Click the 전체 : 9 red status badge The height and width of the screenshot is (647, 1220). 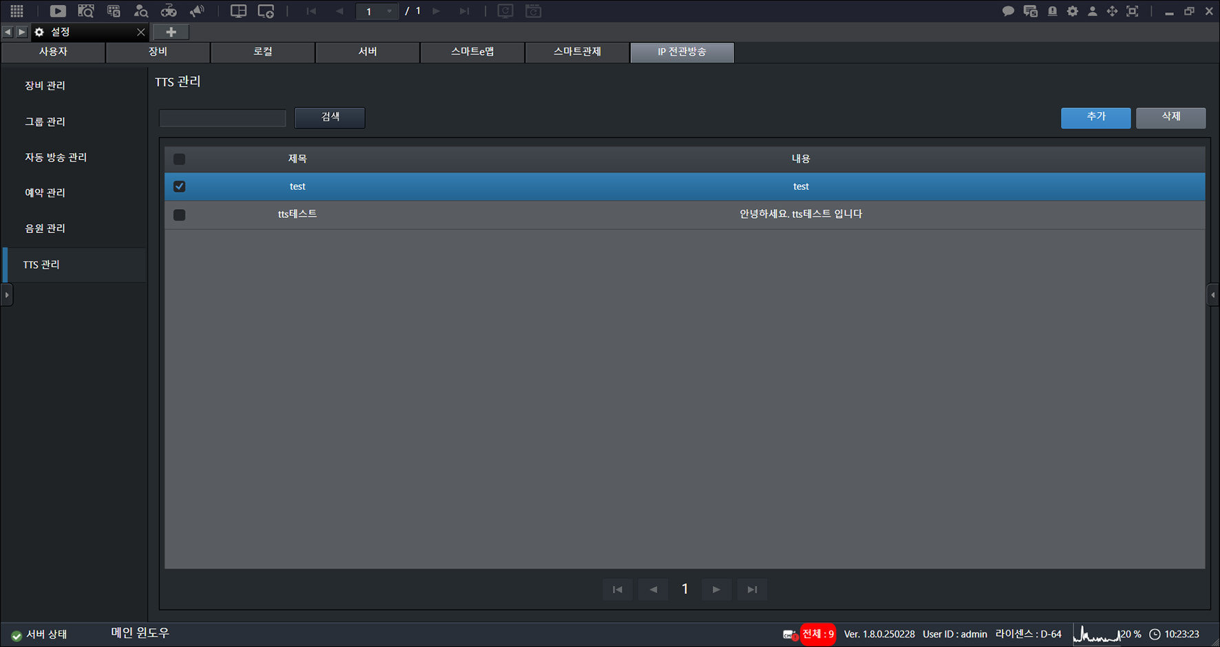click(818, 634)
